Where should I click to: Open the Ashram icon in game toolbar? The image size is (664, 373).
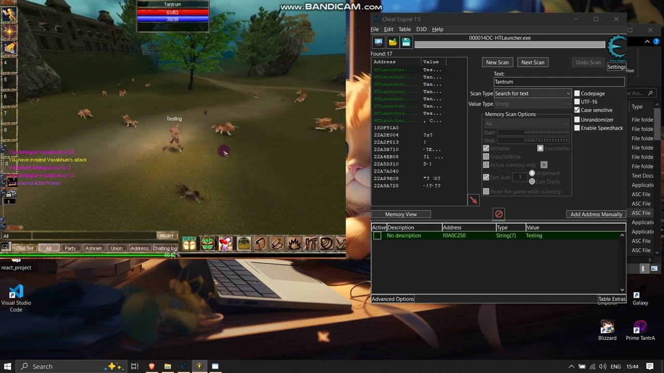[207, 243]
